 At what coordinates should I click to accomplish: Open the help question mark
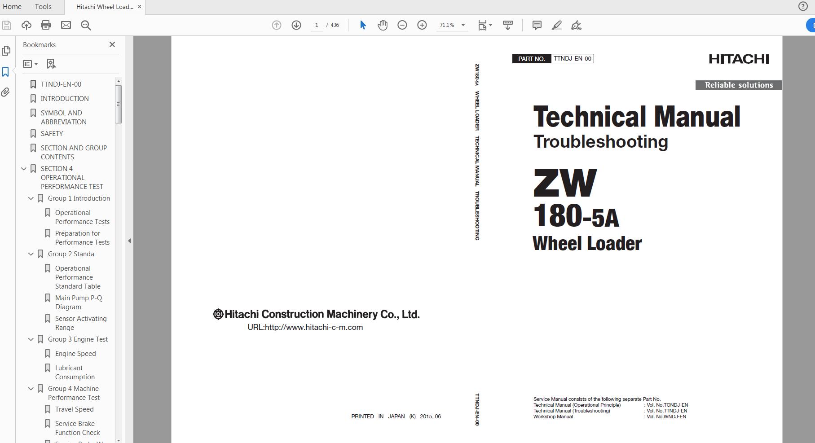coord(802,6)
